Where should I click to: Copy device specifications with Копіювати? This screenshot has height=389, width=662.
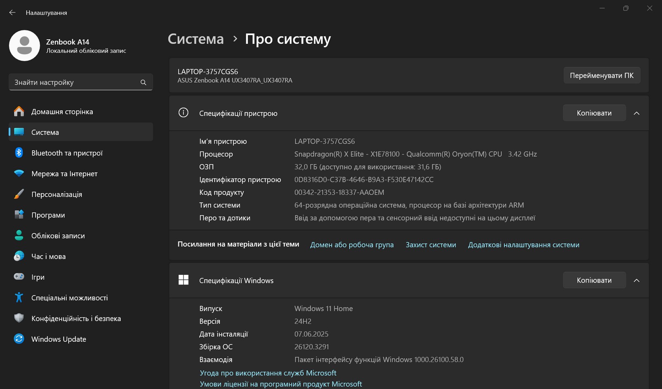point(594,113)
